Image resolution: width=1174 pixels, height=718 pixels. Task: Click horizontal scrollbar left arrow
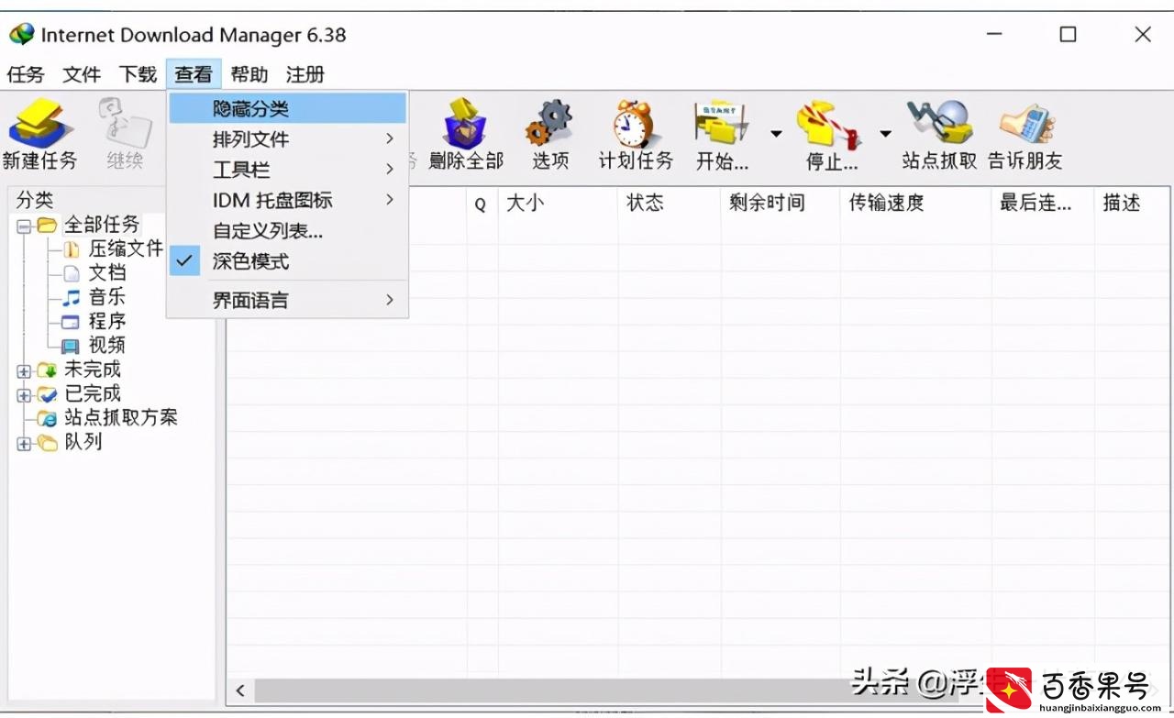pyautogui.click(x=240, y=690)
